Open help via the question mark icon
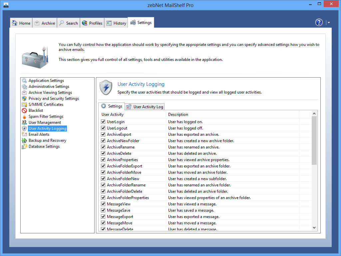Image resolution: width=341 pixels, height=256 pixels. click(319, 22)
